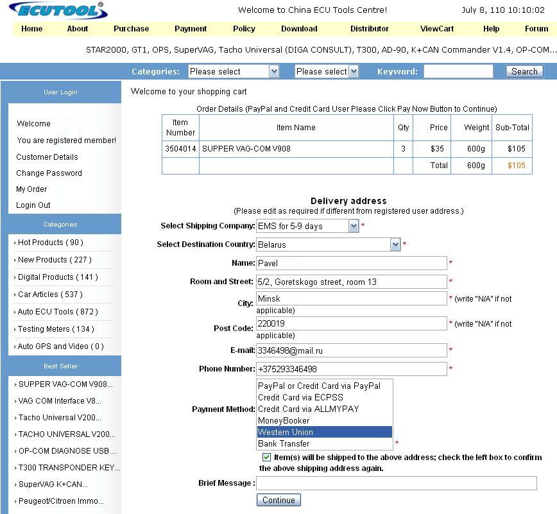Screen dimensions: 557x514
Task: Click the Search button
Action: (524, 71)
